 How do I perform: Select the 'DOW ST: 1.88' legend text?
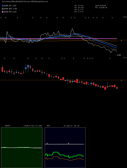tap(10, 6)
